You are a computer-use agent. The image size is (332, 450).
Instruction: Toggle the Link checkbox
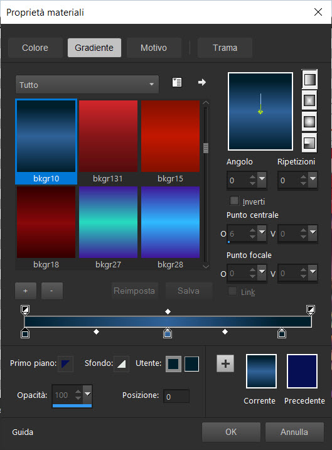click(232, 291)
